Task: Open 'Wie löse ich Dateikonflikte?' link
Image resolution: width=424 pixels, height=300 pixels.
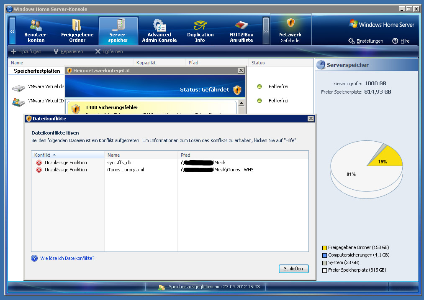Action: 67,258
